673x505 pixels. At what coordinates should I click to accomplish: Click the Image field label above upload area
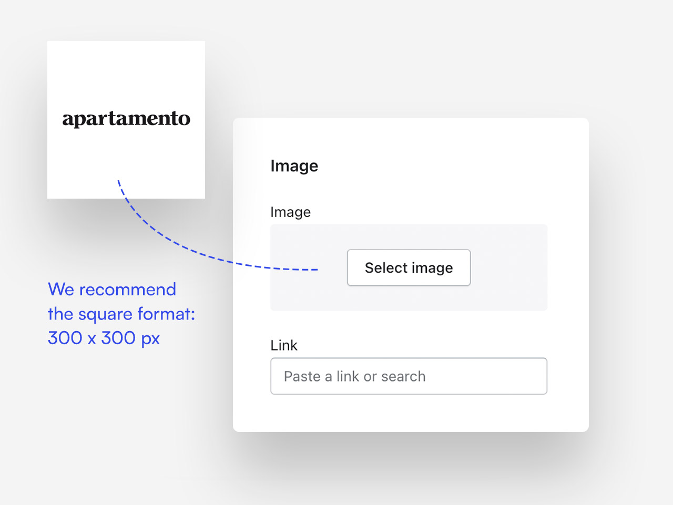(x=290, y=212)
